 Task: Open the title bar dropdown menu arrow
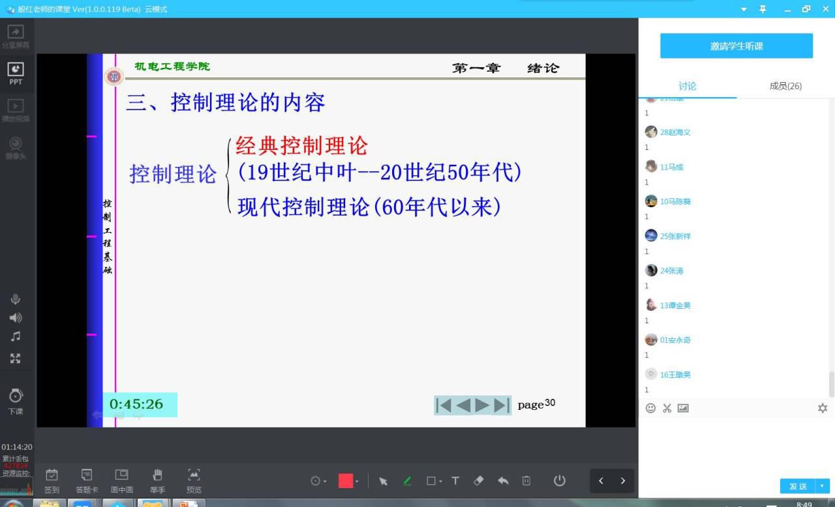(x=744, y=9)
